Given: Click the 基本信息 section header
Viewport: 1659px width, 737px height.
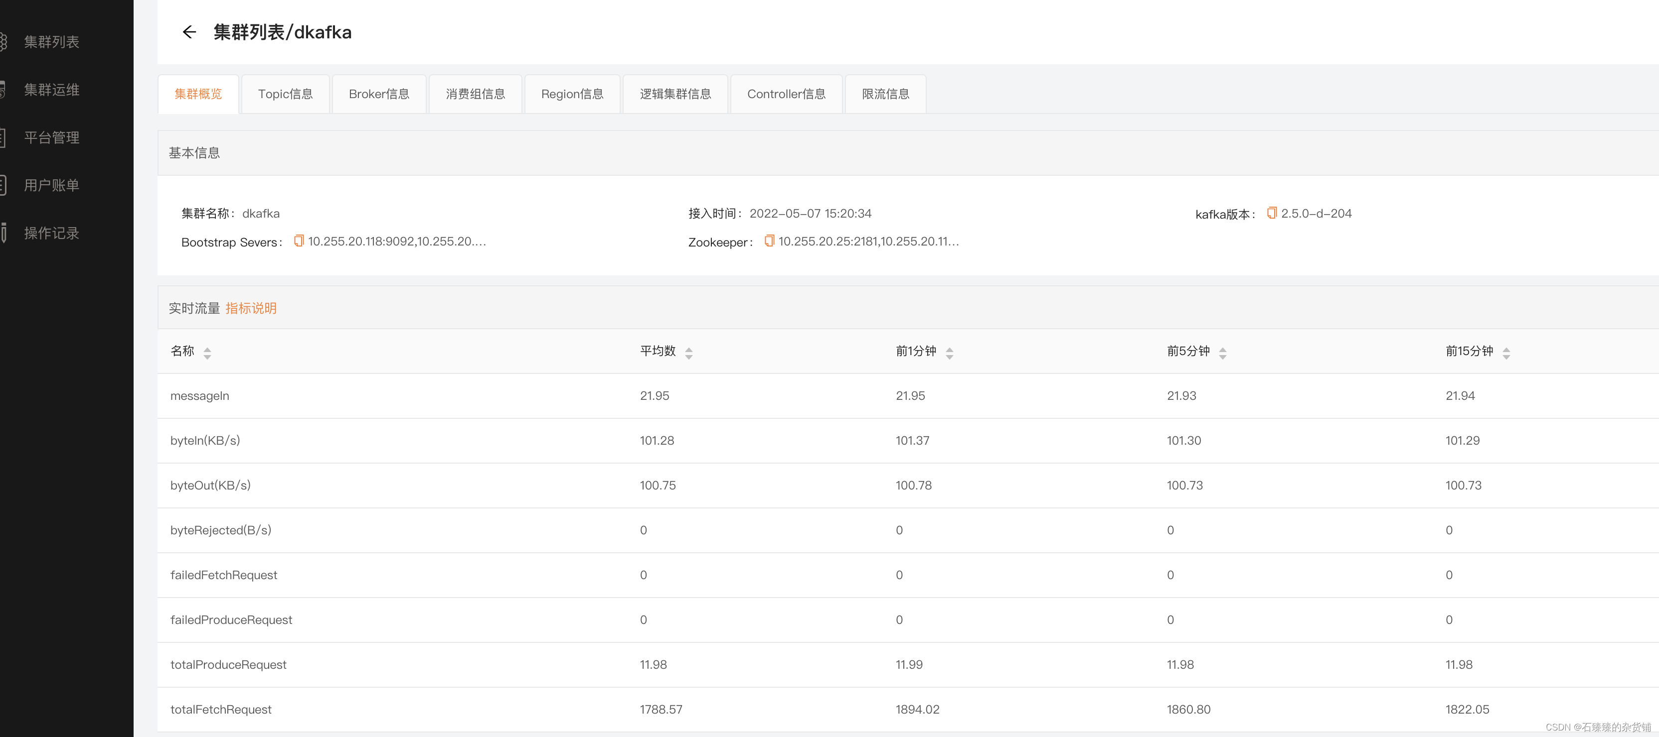Looking at the screenshot, I should coord(194,153).
